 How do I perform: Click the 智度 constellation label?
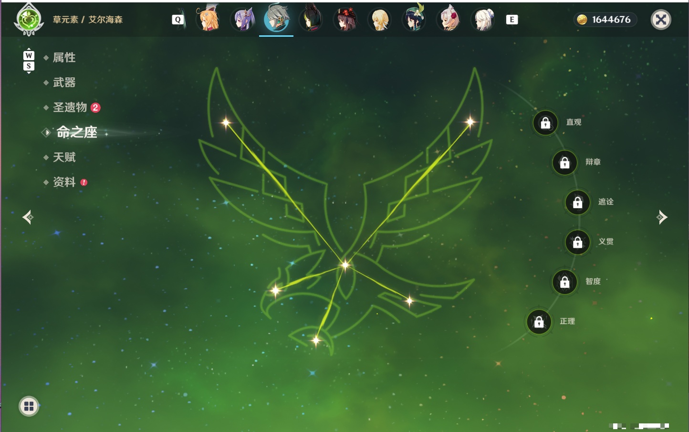click(x=593, y=281)
